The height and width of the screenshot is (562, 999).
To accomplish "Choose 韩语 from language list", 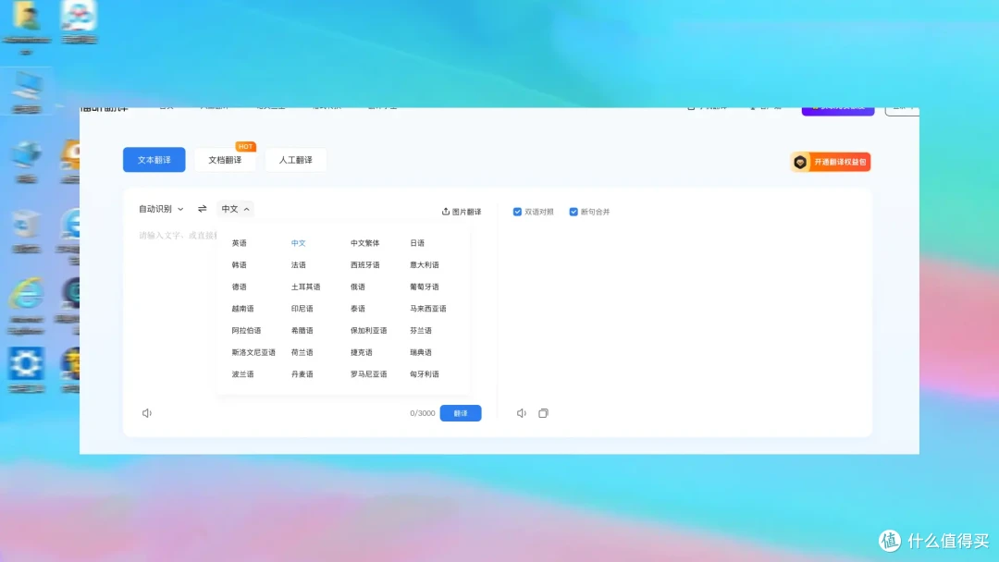I will (x=239, y=264).
